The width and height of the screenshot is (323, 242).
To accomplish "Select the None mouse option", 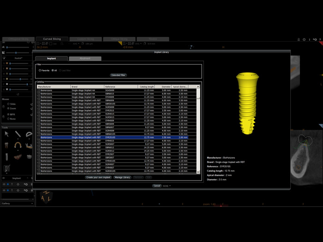I will tap(8, 119).
